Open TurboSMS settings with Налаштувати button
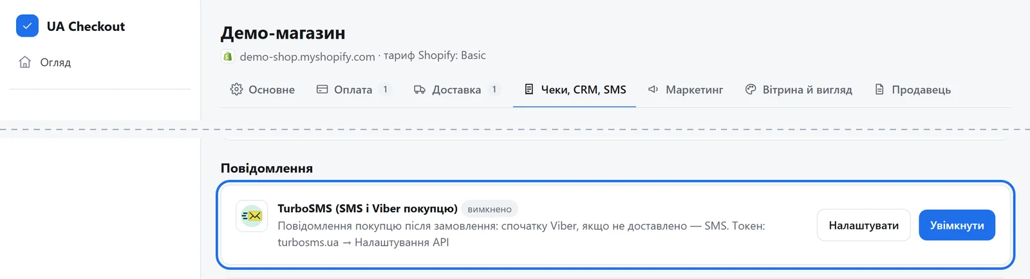1030x279 pixels. tap(863, 225)
